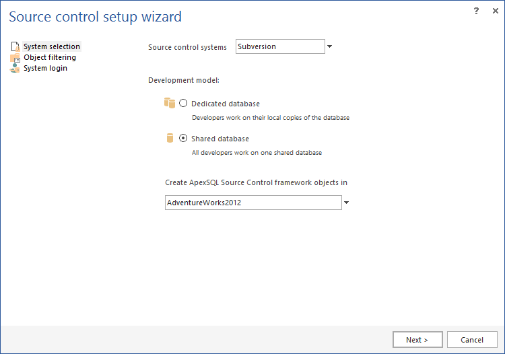Click the help question mark icon

tap(477, 11)
